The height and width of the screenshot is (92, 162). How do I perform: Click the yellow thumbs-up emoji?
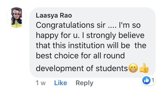(x=144, y=68)
